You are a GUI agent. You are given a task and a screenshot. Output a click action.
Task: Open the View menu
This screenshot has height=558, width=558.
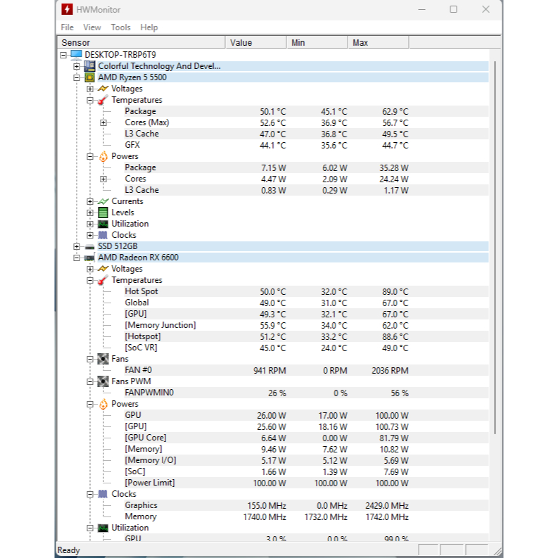(92, 27)
